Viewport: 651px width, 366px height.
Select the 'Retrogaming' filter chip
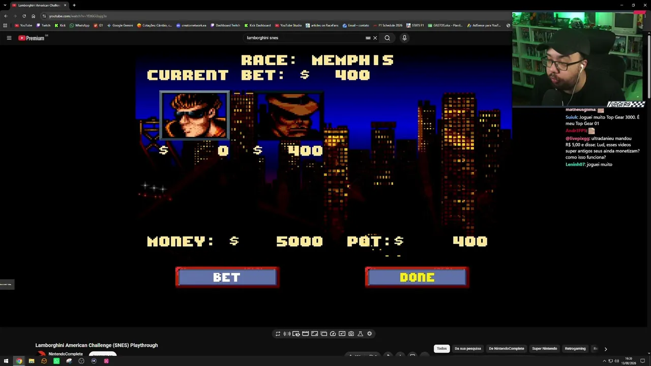tap(575, 349)
